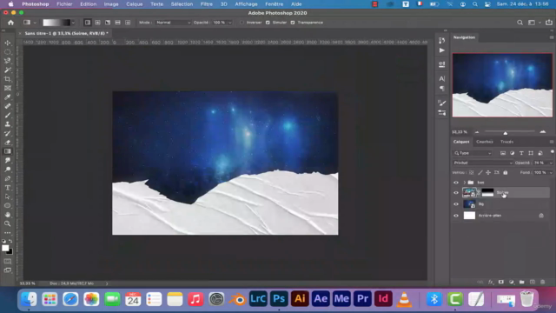The image size is (556, 313).
Task: Select the Hand tool
Action: click(x=8, y=215)
